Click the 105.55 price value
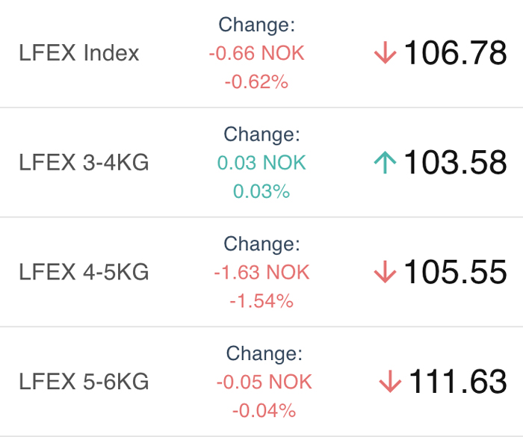Viewport: 523px width, 437px height. point(455,272)
